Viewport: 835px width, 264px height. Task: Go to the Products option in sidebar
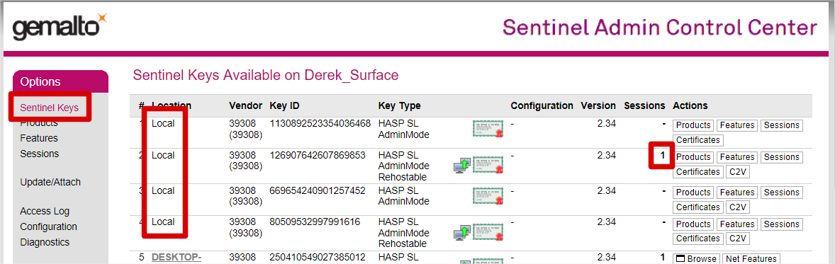tap(39, 123)
